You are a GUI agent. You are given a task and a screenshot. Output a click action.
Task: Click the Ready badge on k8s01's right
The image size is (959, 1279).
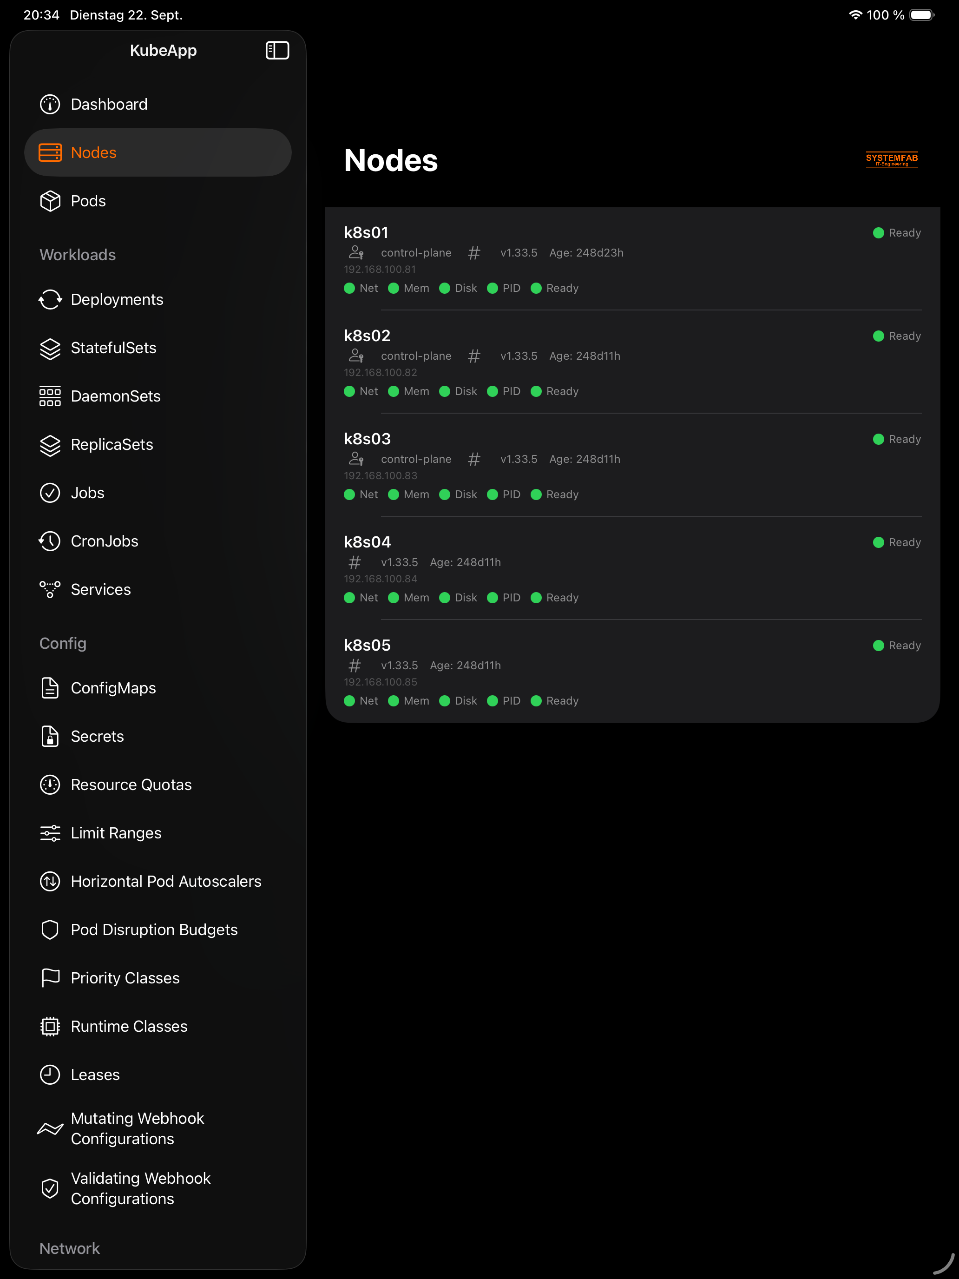tap(897, 233)
